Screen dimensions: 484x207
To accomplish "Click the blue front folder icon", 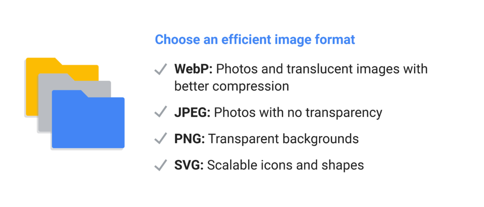I will pyautogui.click(x=88, y=119).
